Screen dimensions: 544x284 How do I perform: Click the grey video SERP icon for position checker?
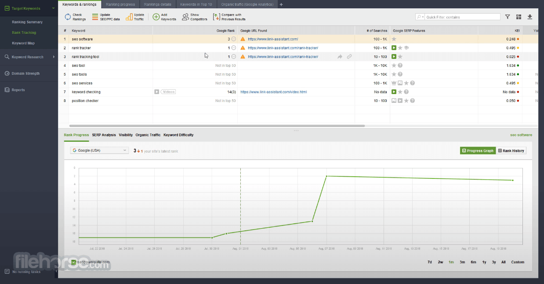[400, 101]
